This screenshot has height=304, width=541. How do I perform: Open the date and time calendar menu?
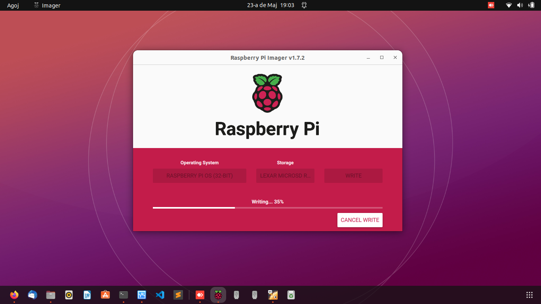pyautogui.click(x=270, y=5)
